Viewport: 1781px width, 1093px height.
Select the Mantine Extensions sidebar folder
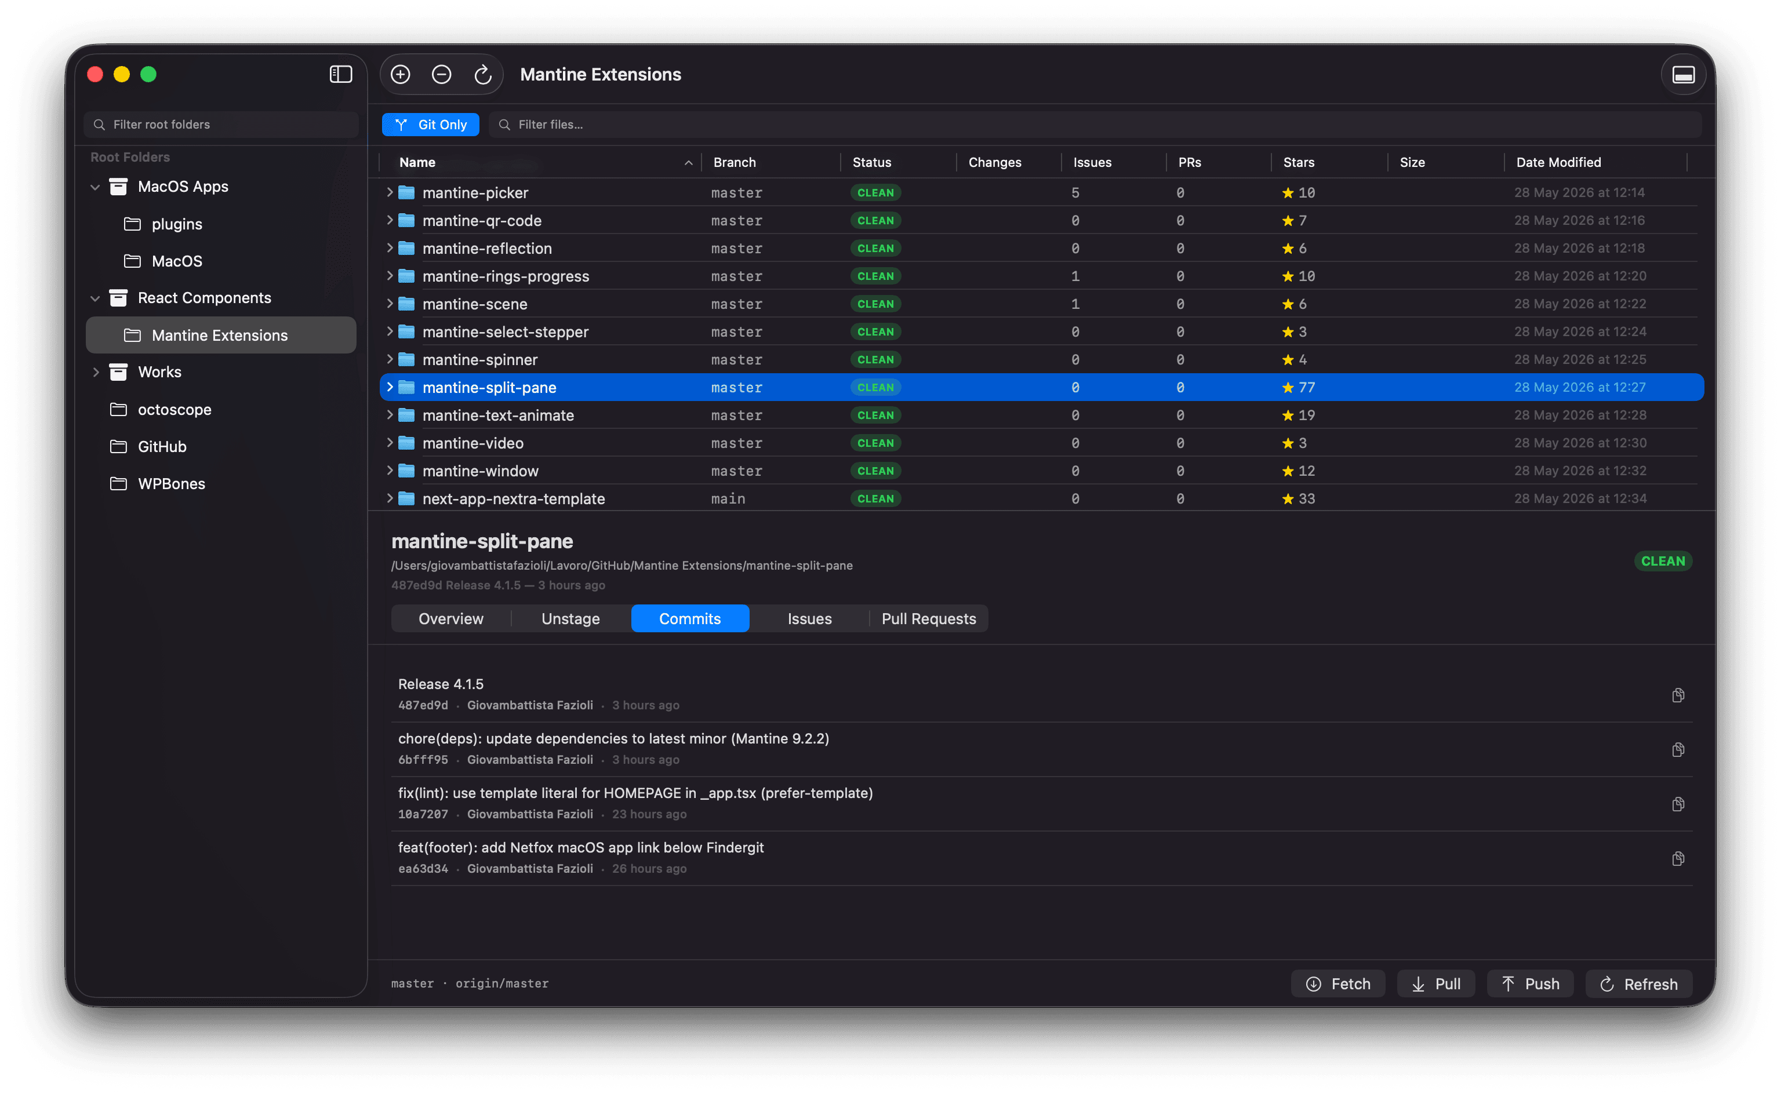[x=220, y=336]
